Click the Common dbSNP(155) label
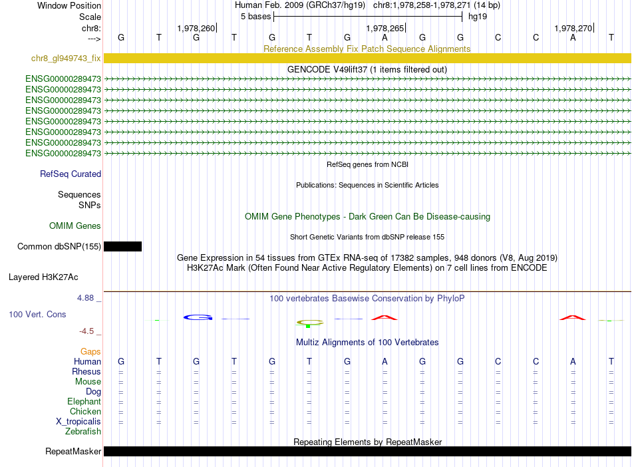The image size is (632, 467). (x=59, y=247)
